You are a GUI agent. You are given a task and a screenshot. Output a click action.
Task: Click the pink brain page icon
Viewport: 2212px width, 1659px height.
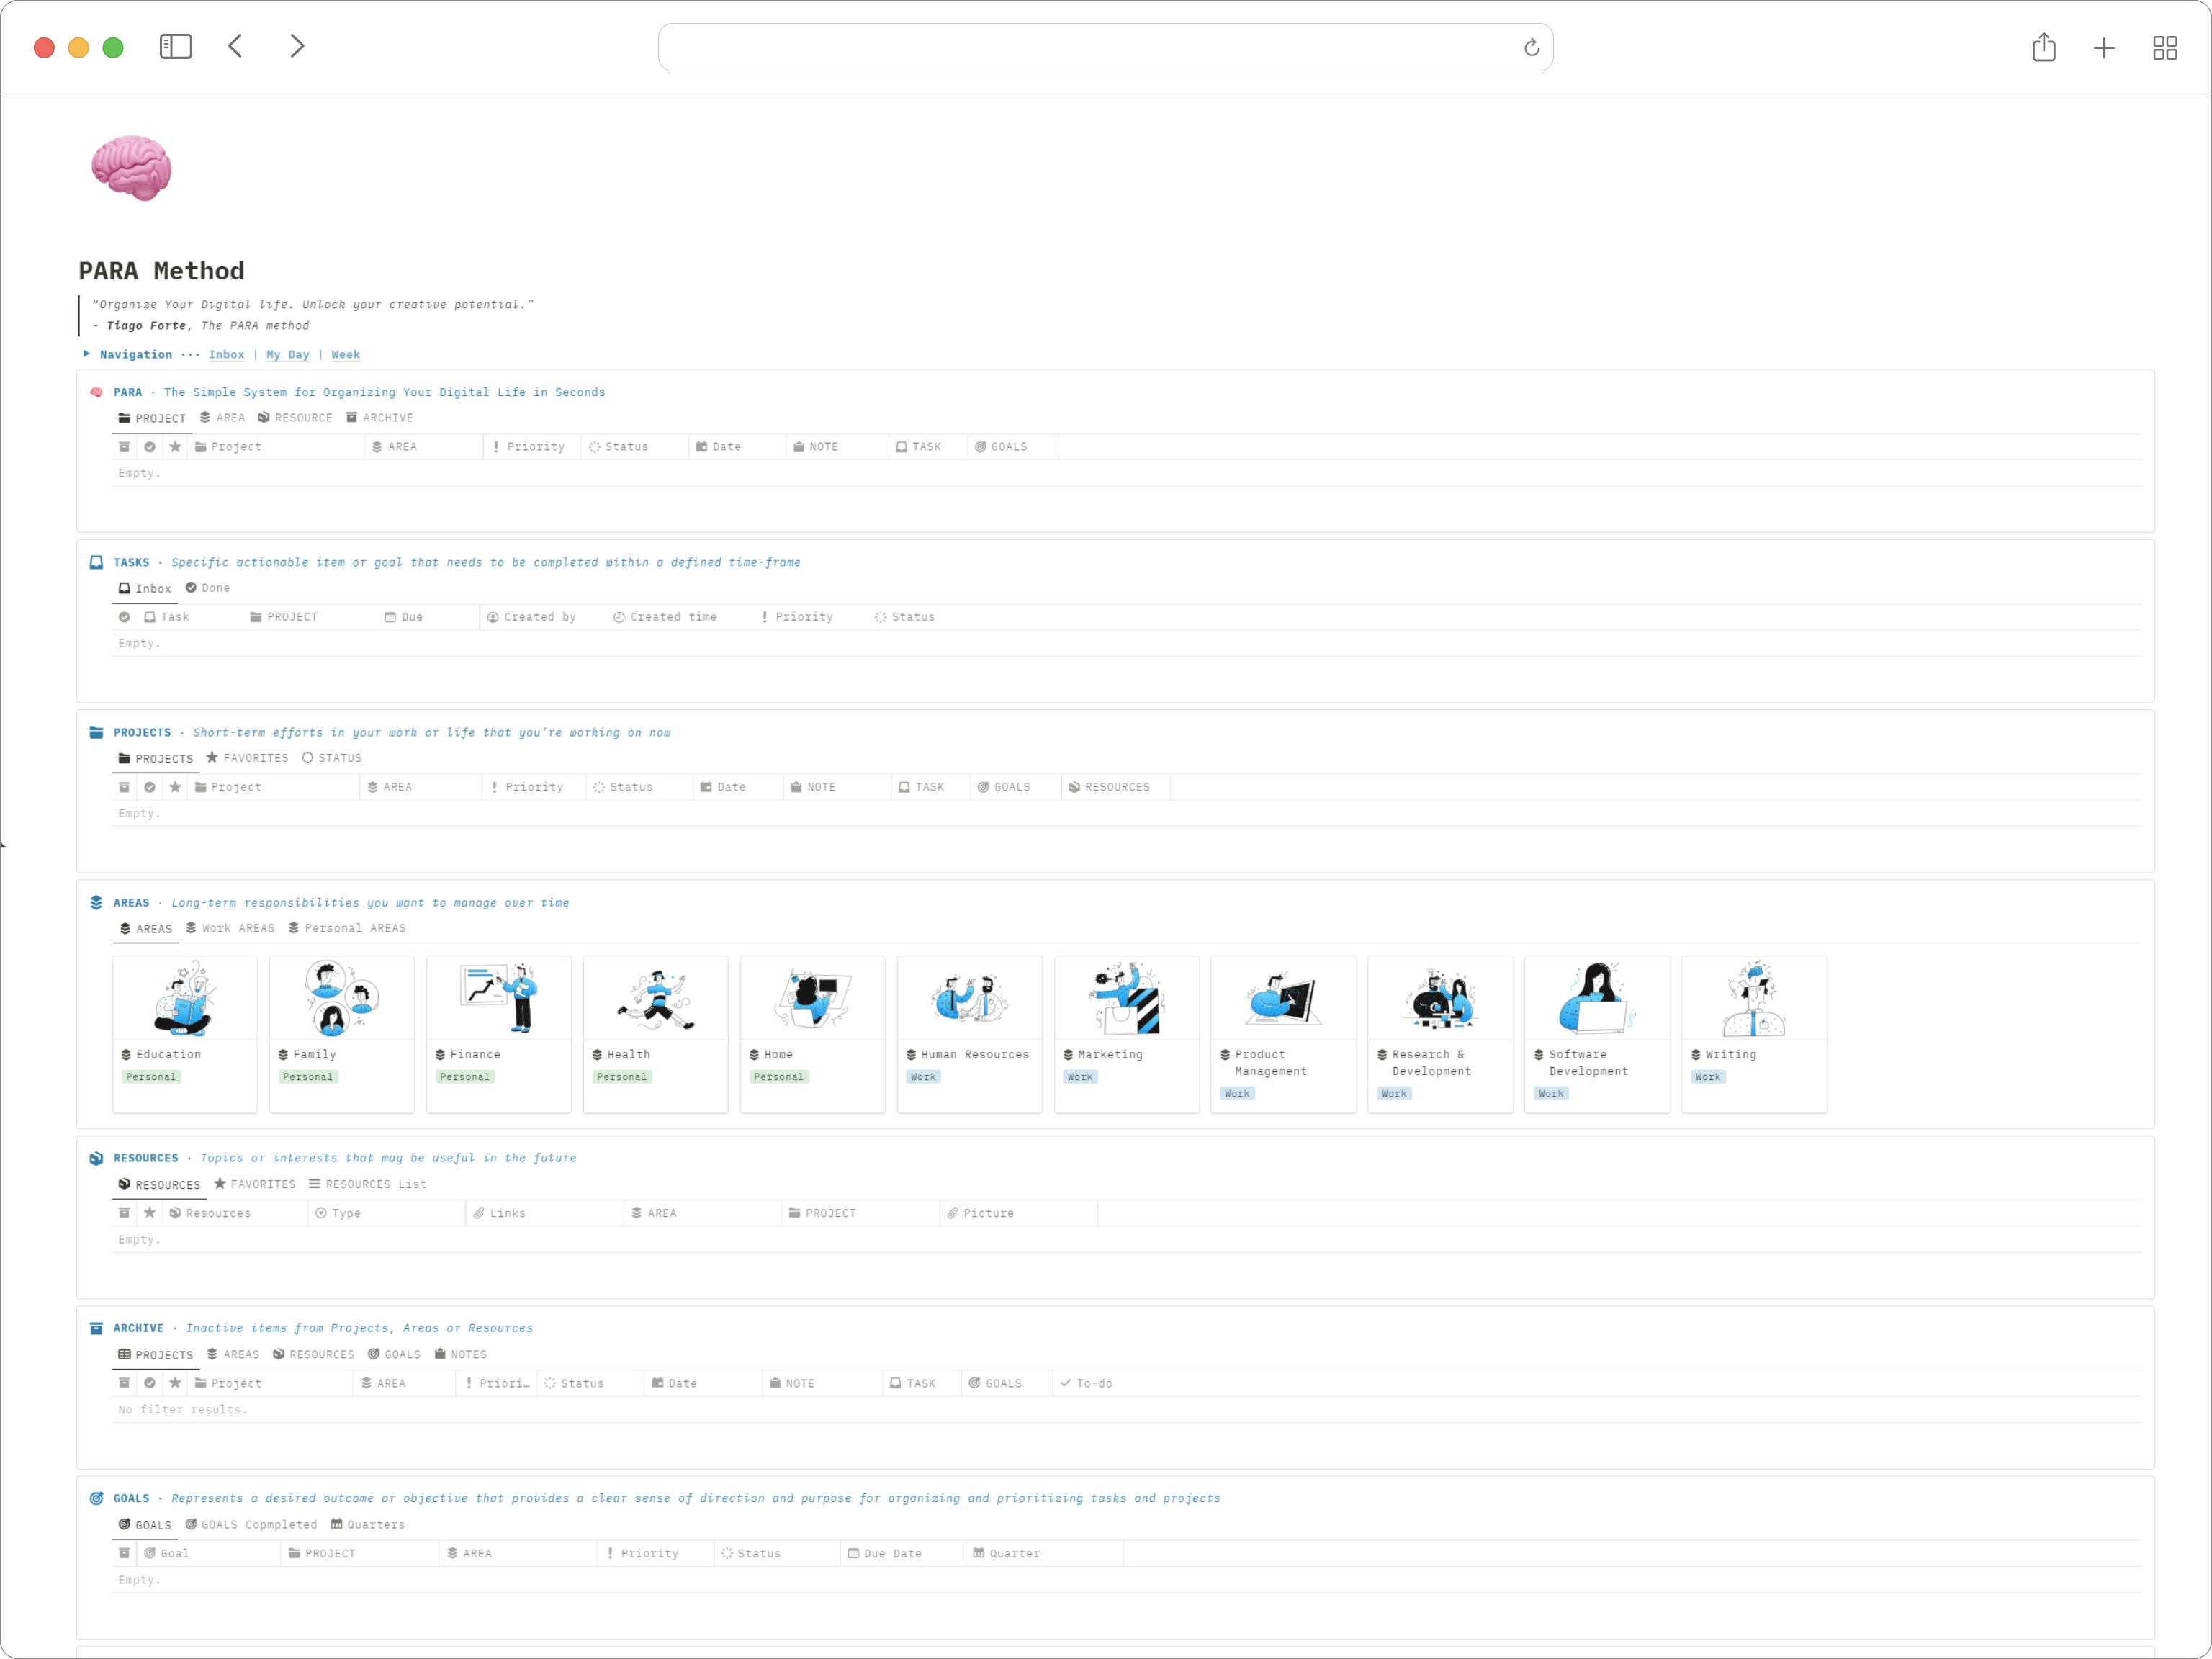point(131,168)
